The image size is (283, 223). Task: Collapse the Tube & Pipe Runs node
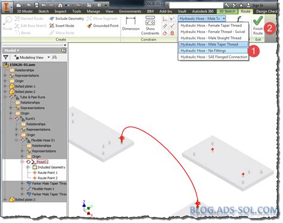click(x=5, y=97)
